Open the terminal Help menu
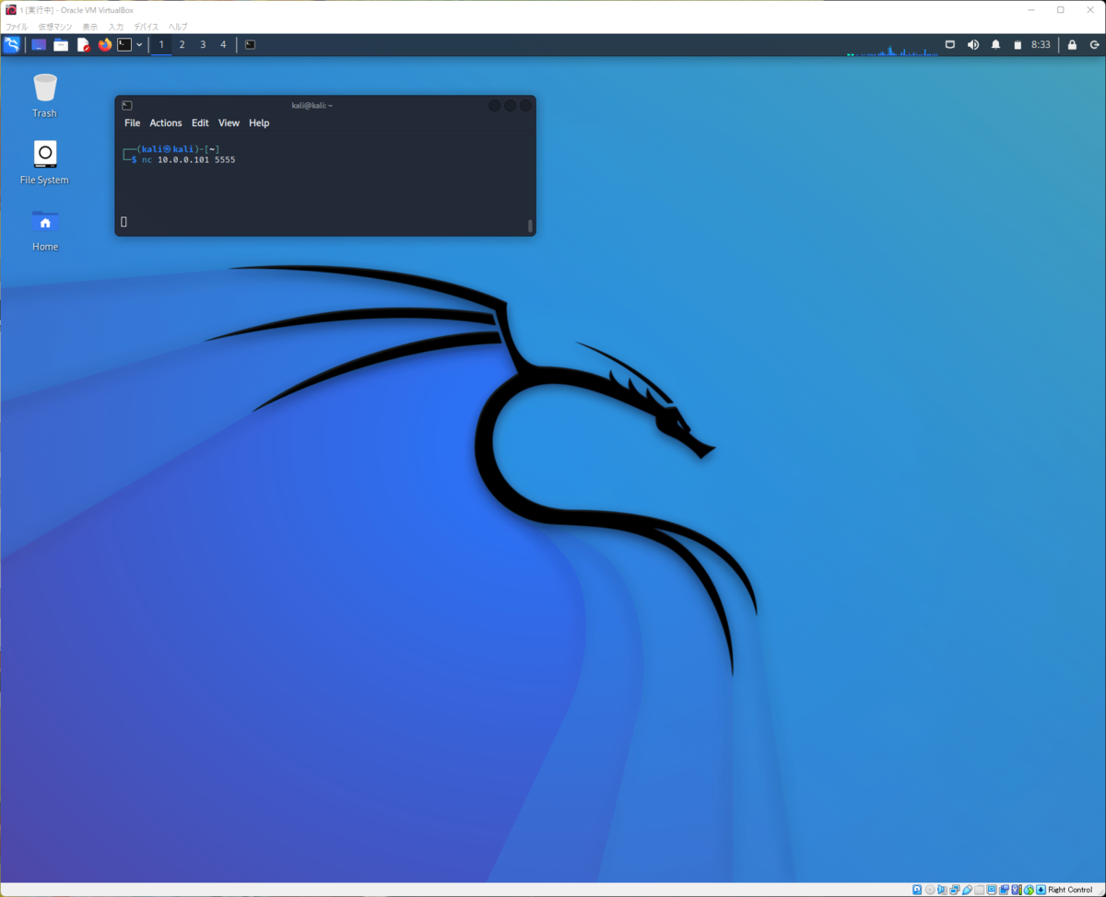Image resolution: width=1106 pixels, height=897 pixels. [x=259, y=122]
